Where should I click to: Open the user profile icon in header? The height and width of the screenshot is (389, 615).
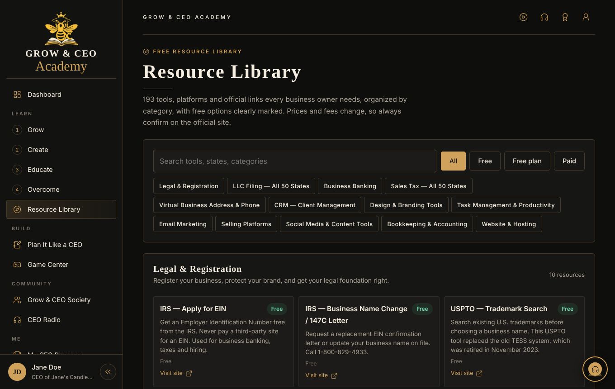pos(586,17)
